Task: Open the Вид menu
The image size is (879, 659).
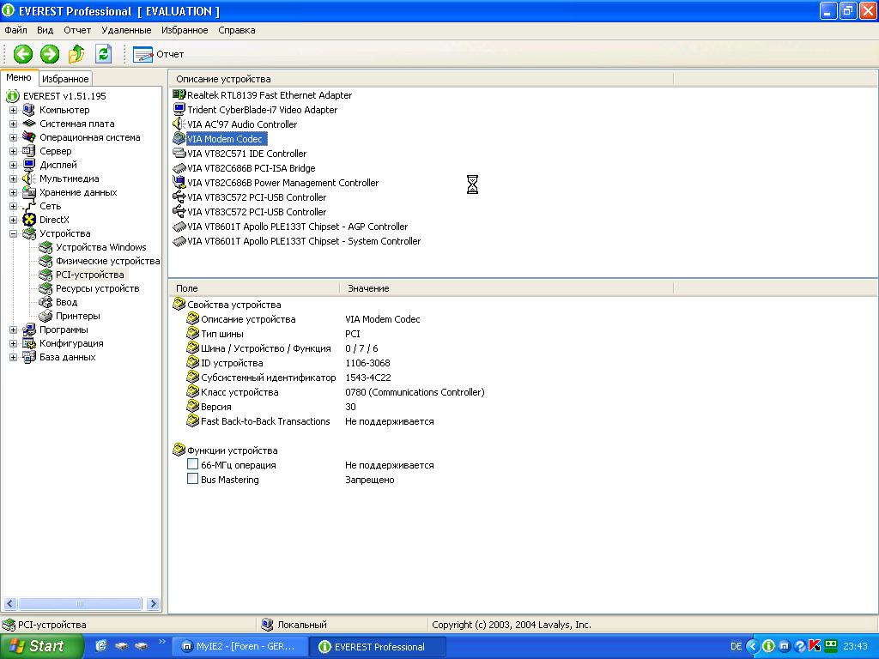Action: [x=45, y=30]
